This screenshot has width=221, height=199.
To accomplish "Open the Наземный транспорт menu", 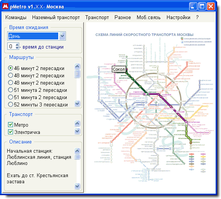I will point(56,18).
